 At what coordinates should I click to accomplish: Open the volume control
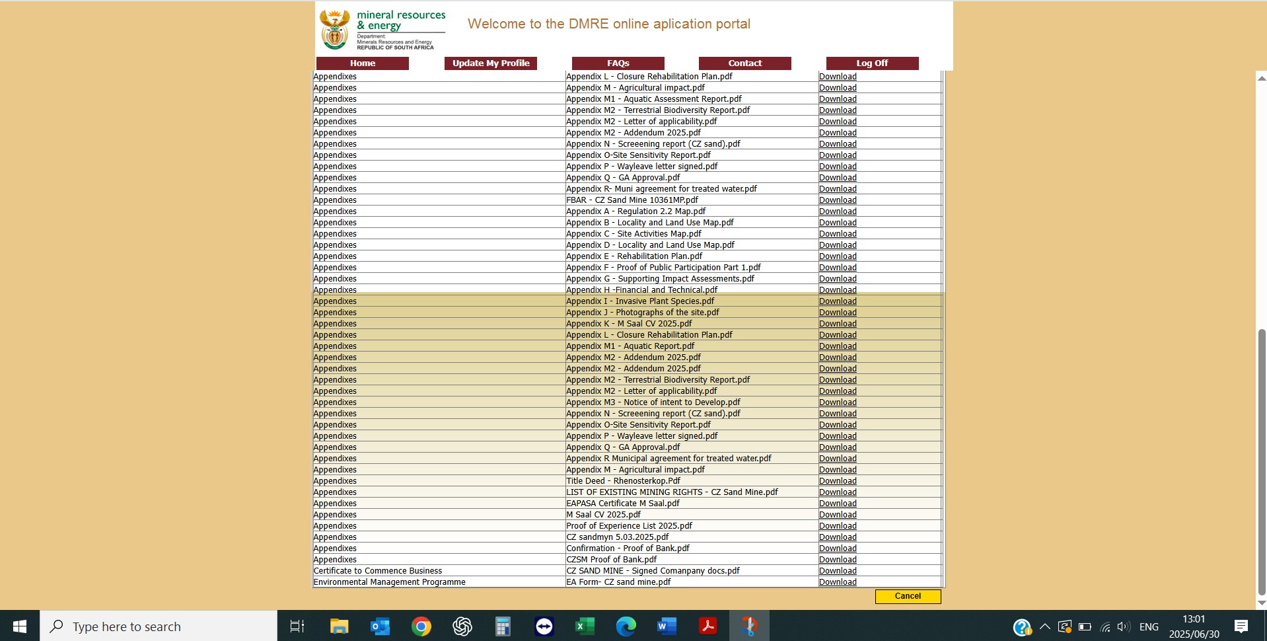tap(1124, 626)
